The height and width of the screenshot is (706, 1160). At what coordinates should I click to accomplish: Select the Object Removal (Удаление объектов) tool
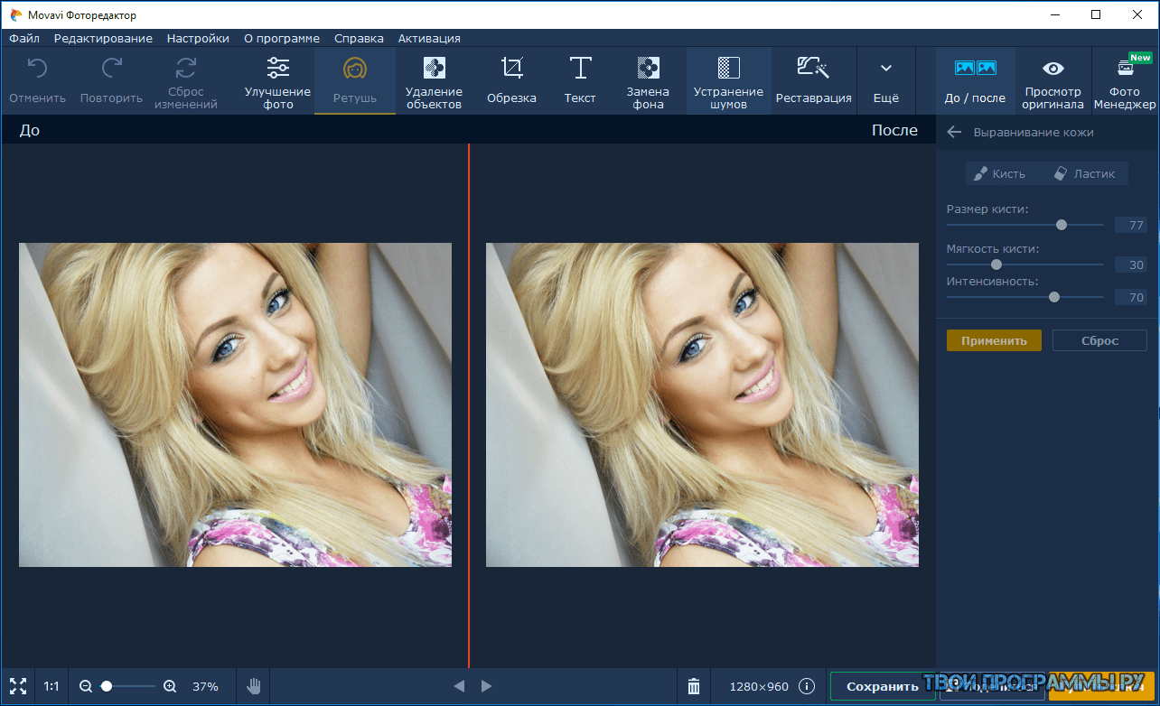(434, 80)
